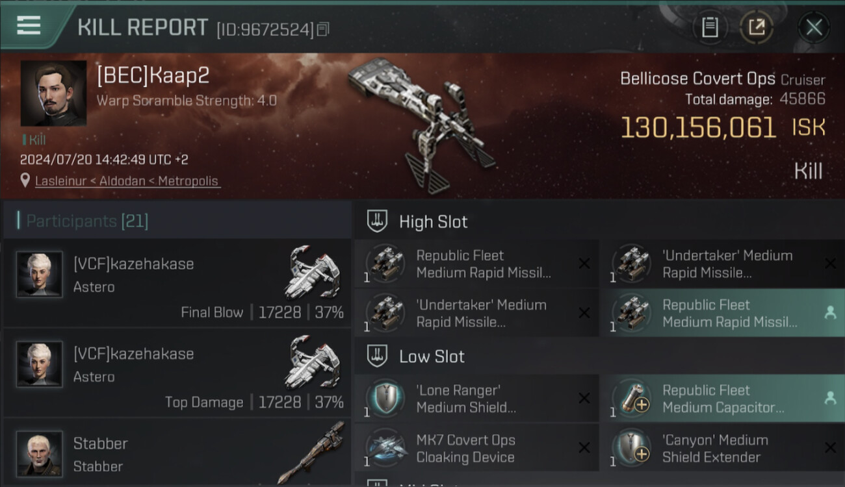The height and width of the screenshot is (487, 845).
Task: Copy the kill report ID
Action: pyautogui.click(x=323, y=29)
